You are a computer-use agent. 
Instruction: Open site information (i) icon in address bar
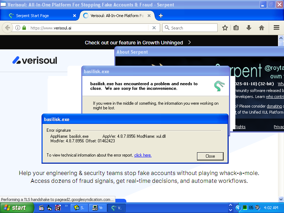pyautogui.click(x=17, y=28)
